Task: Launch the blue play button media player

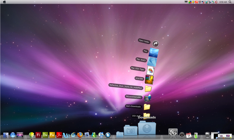Action: pyautogui.click(x=108, y=135)
